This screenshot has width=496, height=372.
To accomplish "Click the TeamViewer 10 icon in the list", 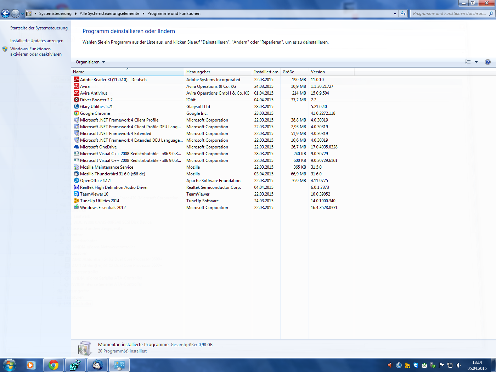I will tap(76, 194).
